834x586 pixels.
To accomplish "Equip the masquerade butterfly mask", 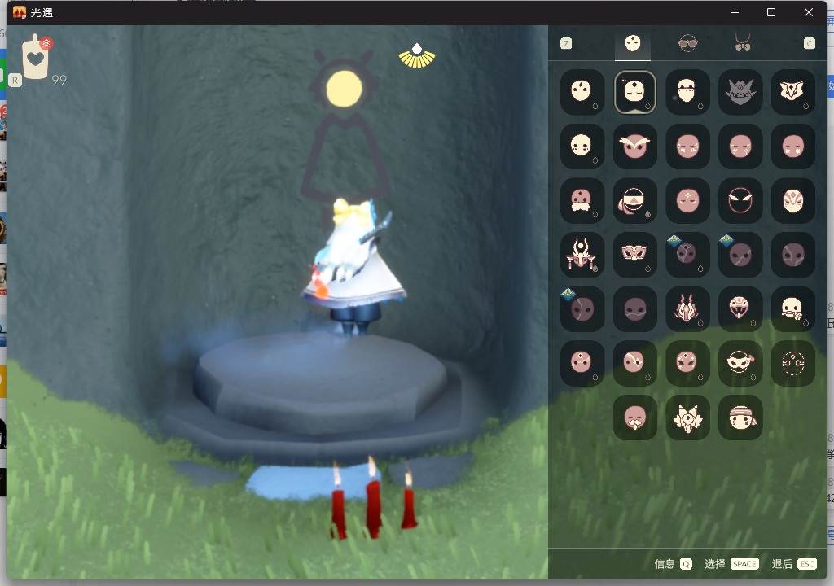I will [x=634, y=254].
